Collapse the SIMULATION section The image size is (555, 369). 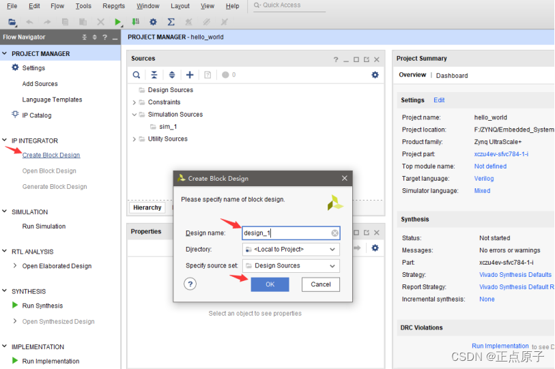coord(5,211)
